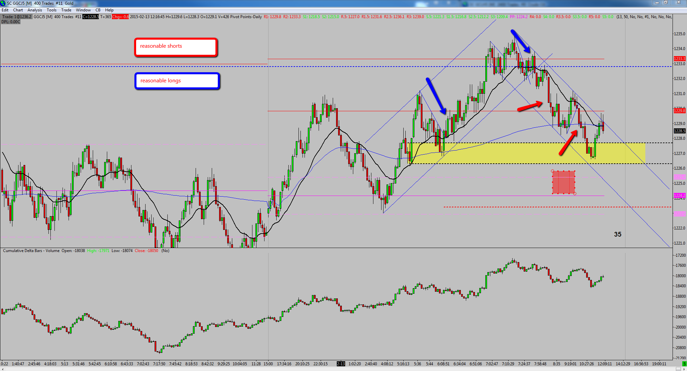Click the 12:09:11 time axis label
The image size is (687, 371).
[x=605, y=364]
